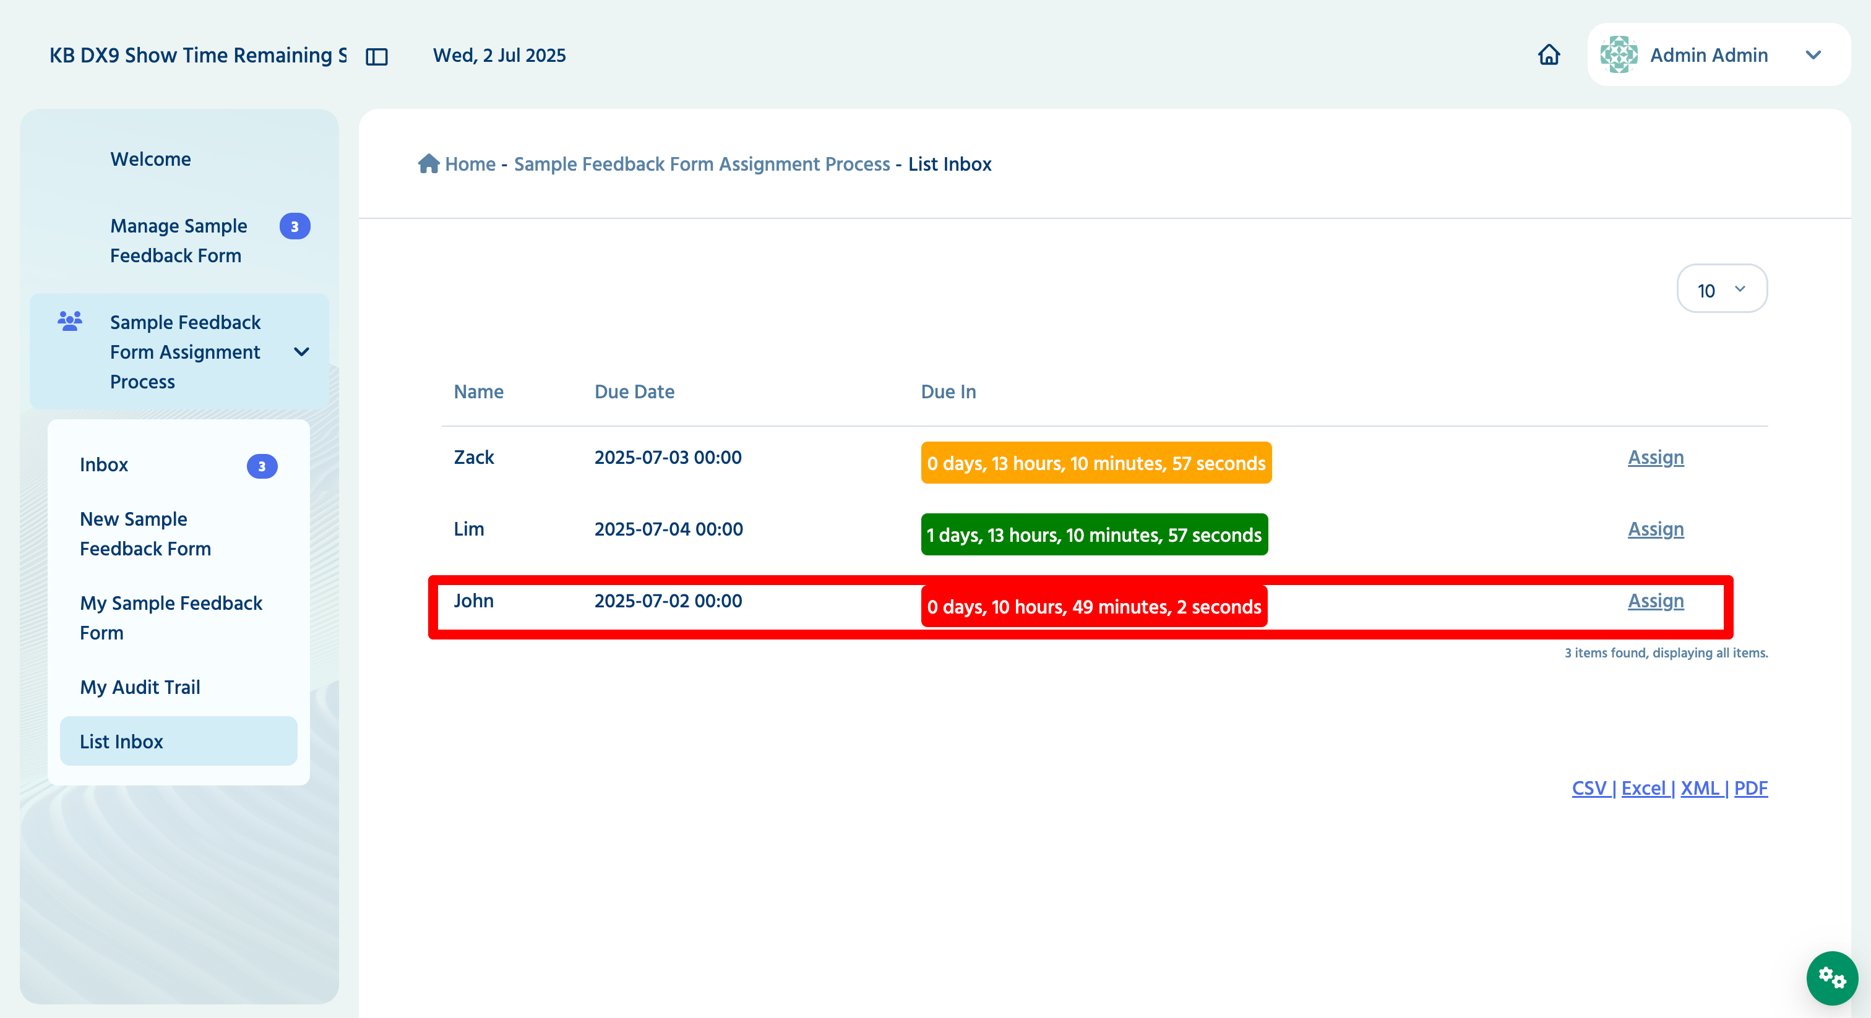Image resolution: width=1871 pixels, height=1018 pixels.
Task: Click the name Lim
Action: (x=468, y=529)
